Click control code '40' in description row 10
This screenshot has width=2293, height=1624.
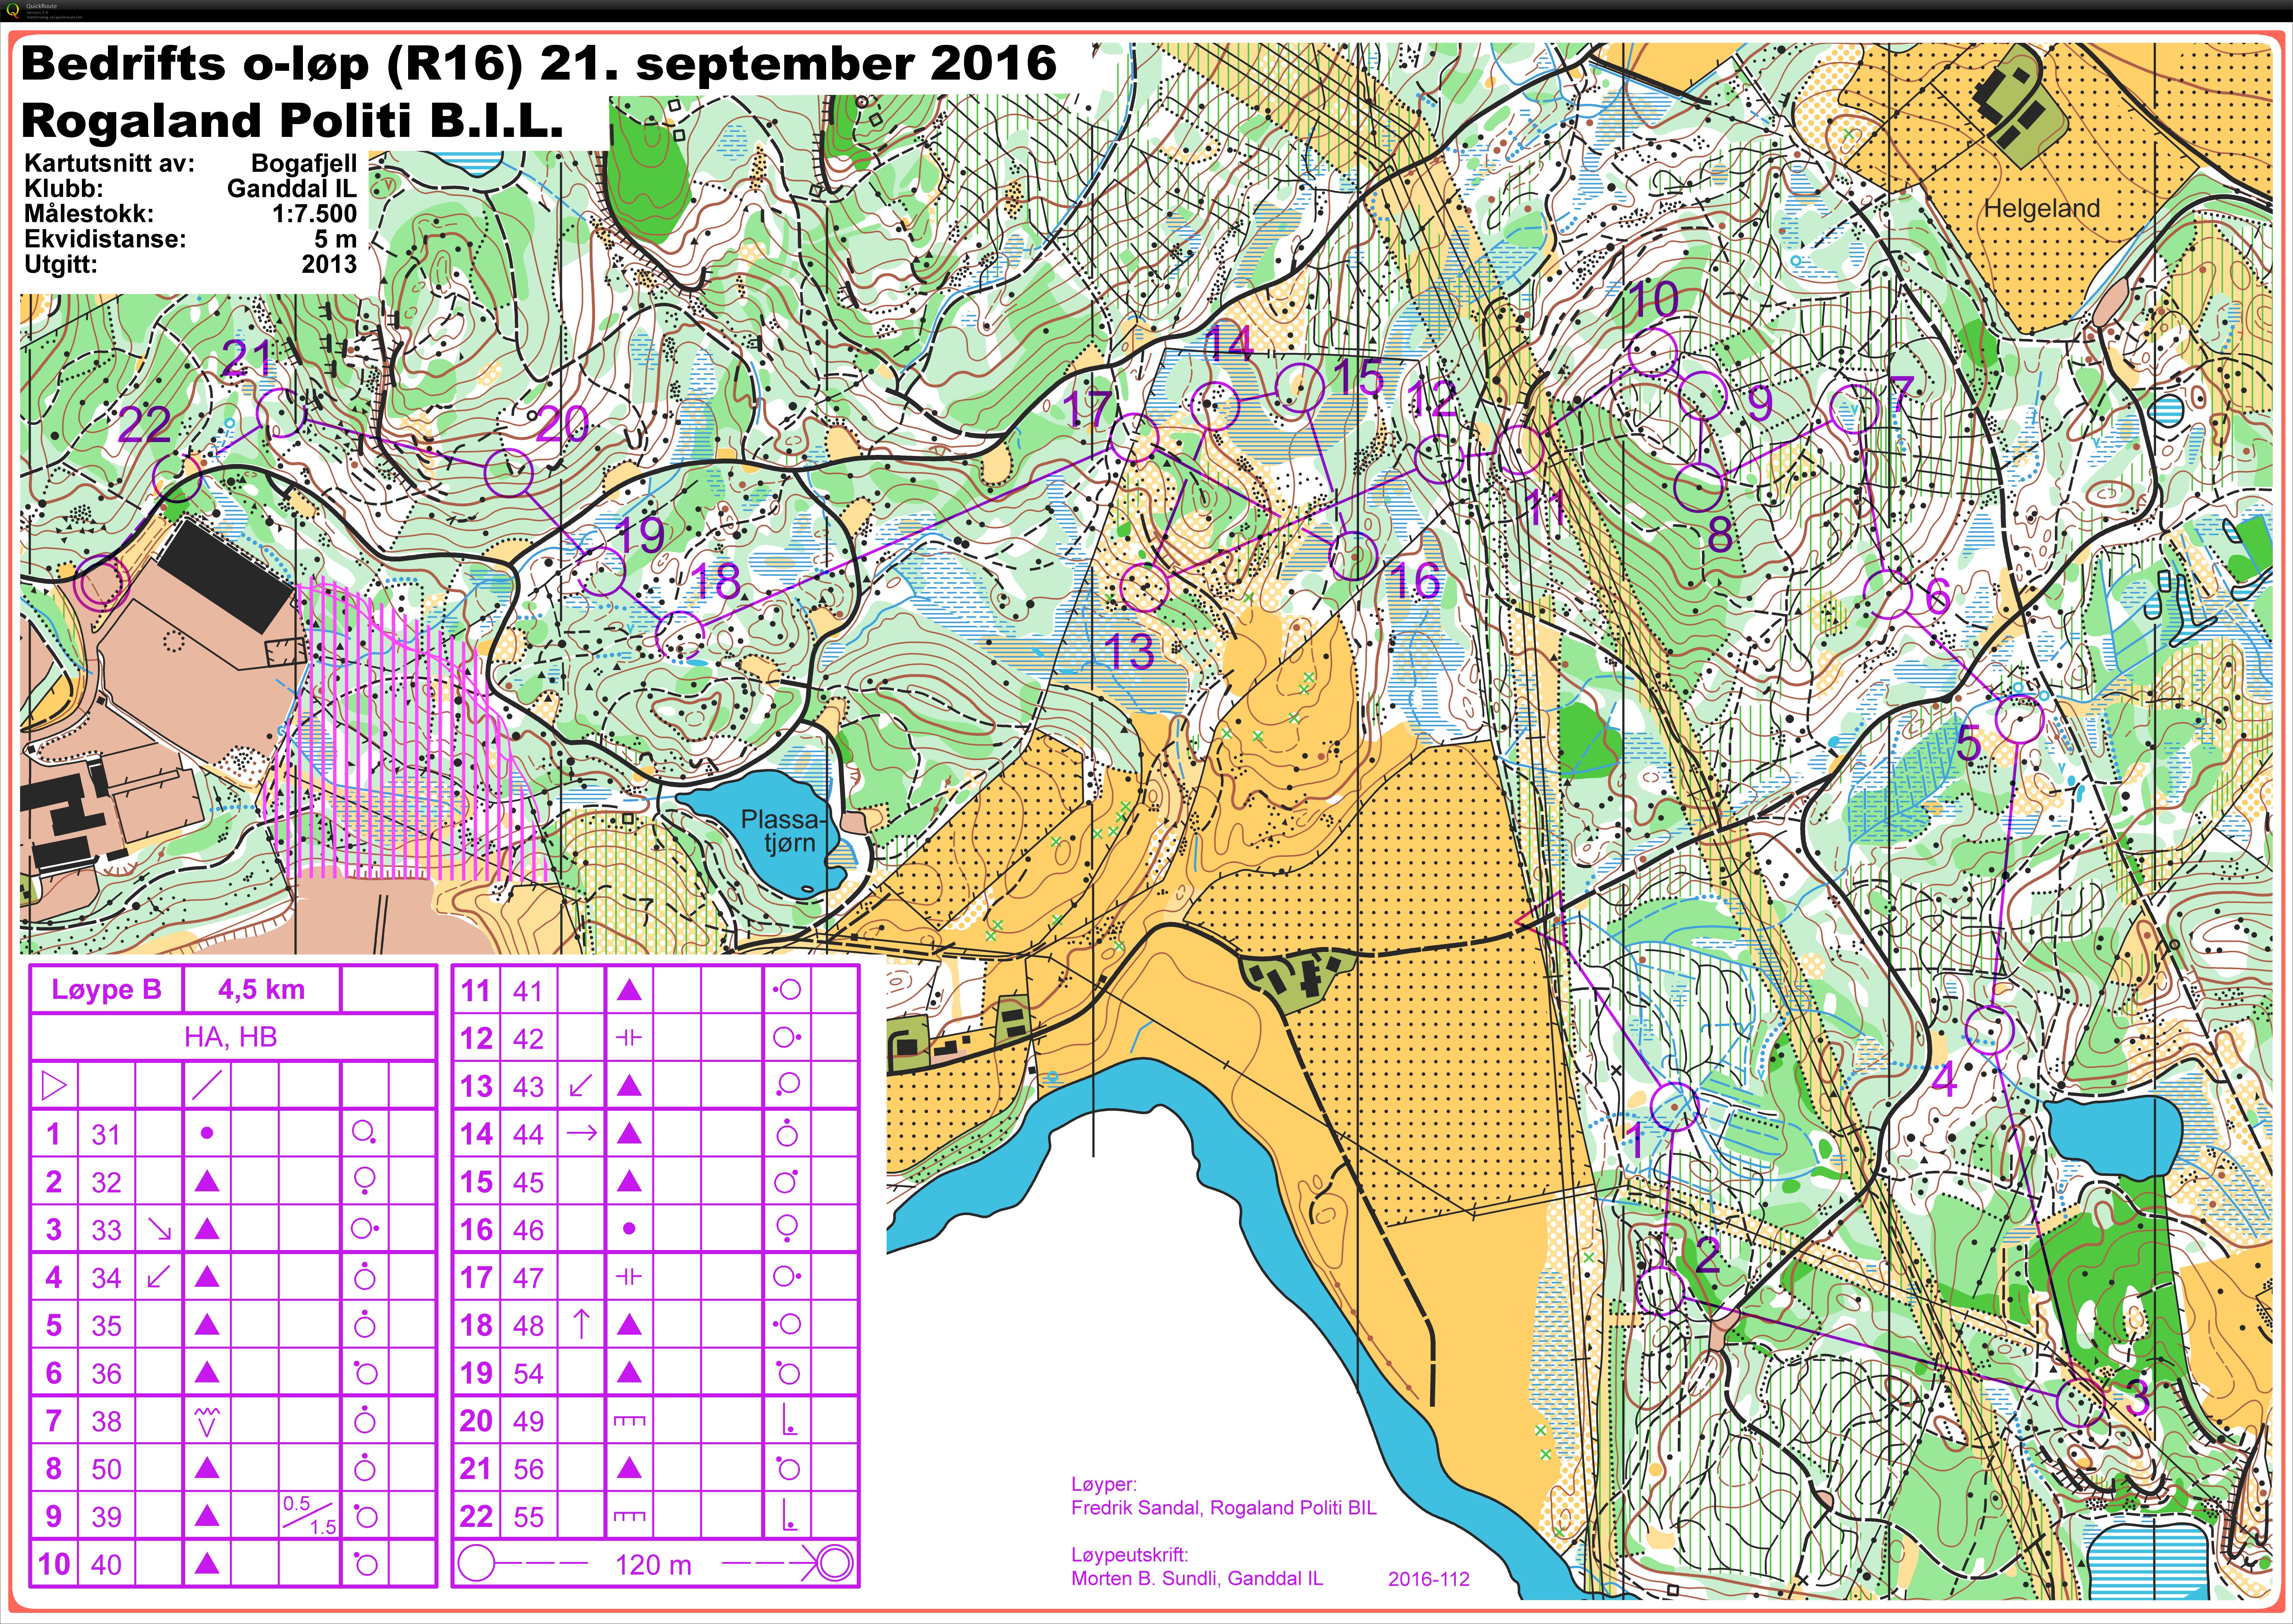pyautogui.click(x=106, y=1564)
